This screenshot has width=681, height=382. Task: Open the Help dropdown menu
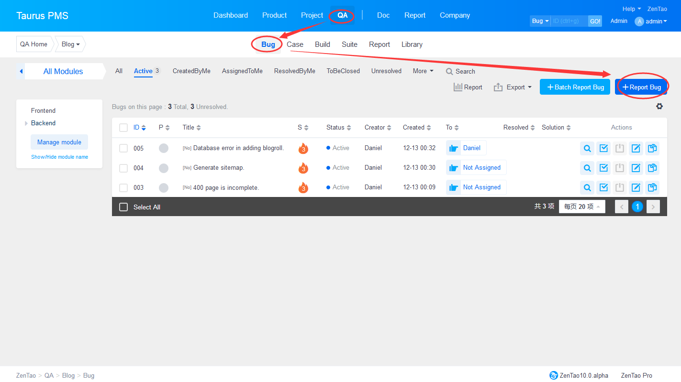click(x=632, y=9)
